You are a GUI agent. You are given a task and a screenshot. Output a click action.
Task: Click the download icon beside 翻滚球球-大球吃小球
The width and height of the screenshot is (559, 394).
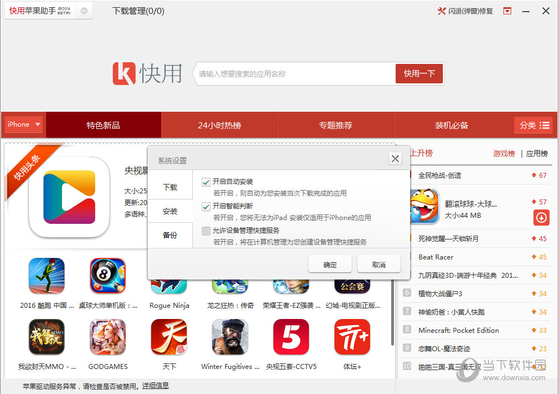tap(541, 218)
